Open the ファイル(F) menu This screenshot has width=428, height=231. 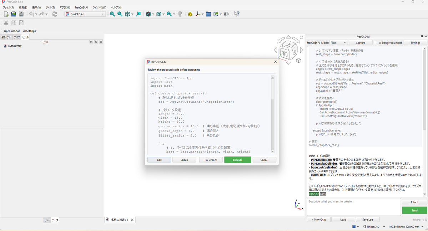tap(8, 7)
